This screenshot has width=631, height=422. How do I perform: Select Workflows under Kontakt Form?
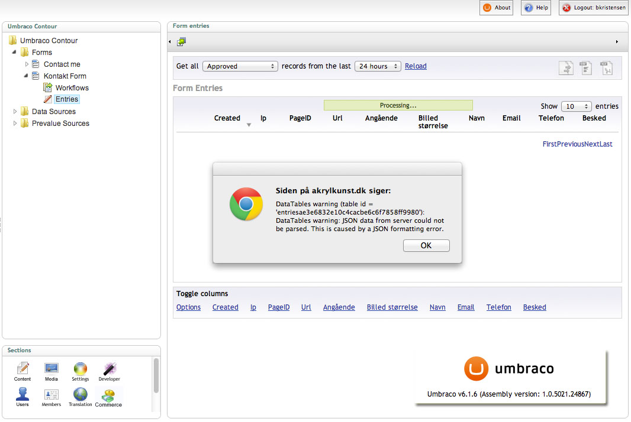(x=72, y=88)
